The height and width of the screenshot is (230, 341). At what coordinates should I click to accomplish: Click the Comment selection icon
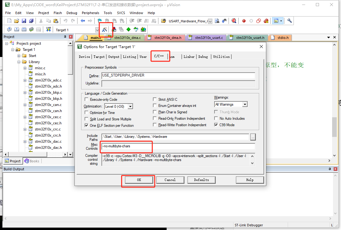[146, 21]
